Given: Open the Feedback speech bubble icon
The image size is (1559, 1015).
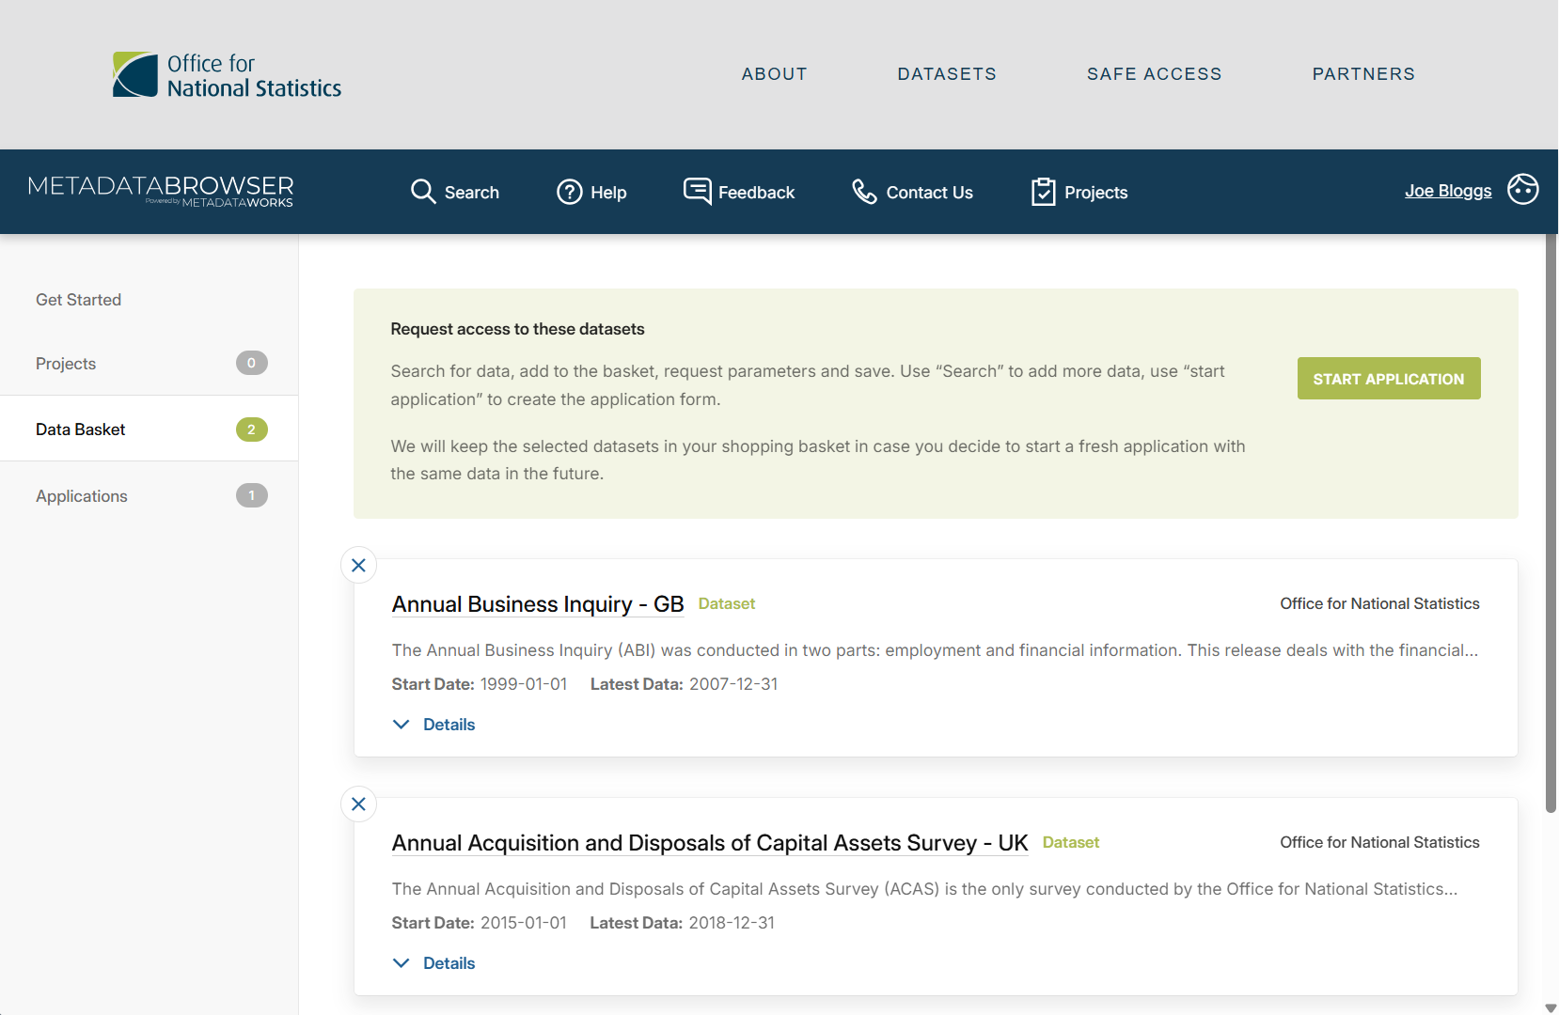Looking at the screenshot, I should pyautogui.click(x=697, y=191).
